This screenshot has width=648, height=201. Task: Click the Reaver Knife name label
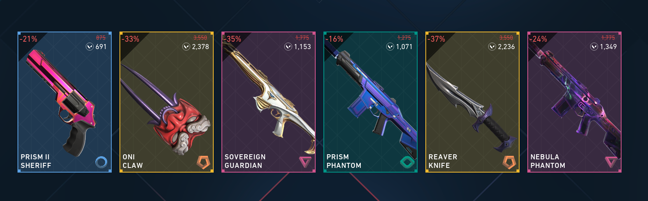click(x=443, y=161)
